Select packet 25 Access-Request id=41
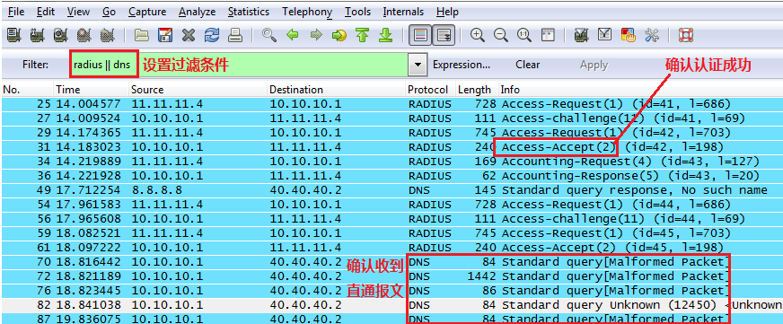 [x=391, y=104]
